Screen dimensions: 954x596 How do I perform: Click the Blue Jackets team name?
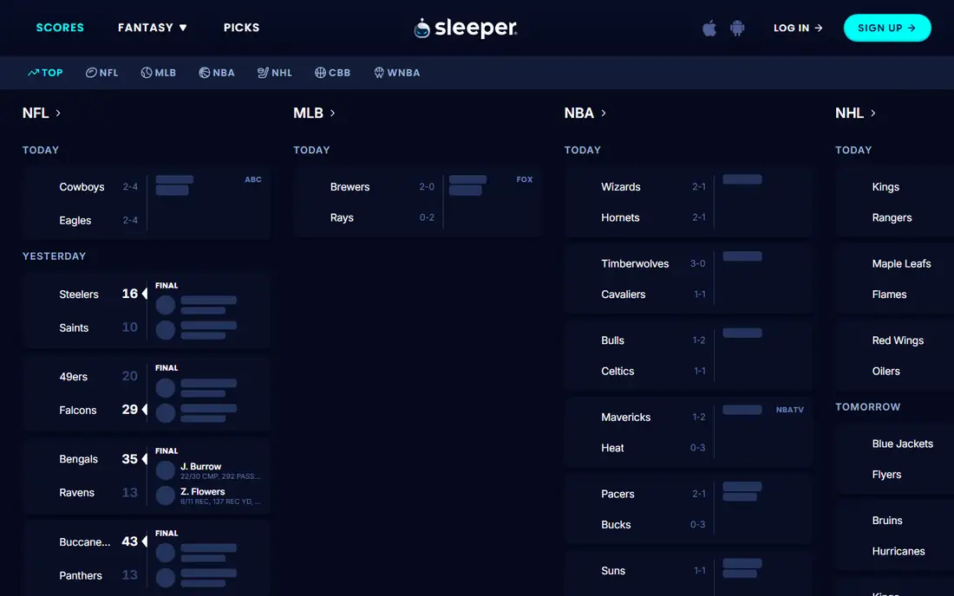click(x=902, y=444)
